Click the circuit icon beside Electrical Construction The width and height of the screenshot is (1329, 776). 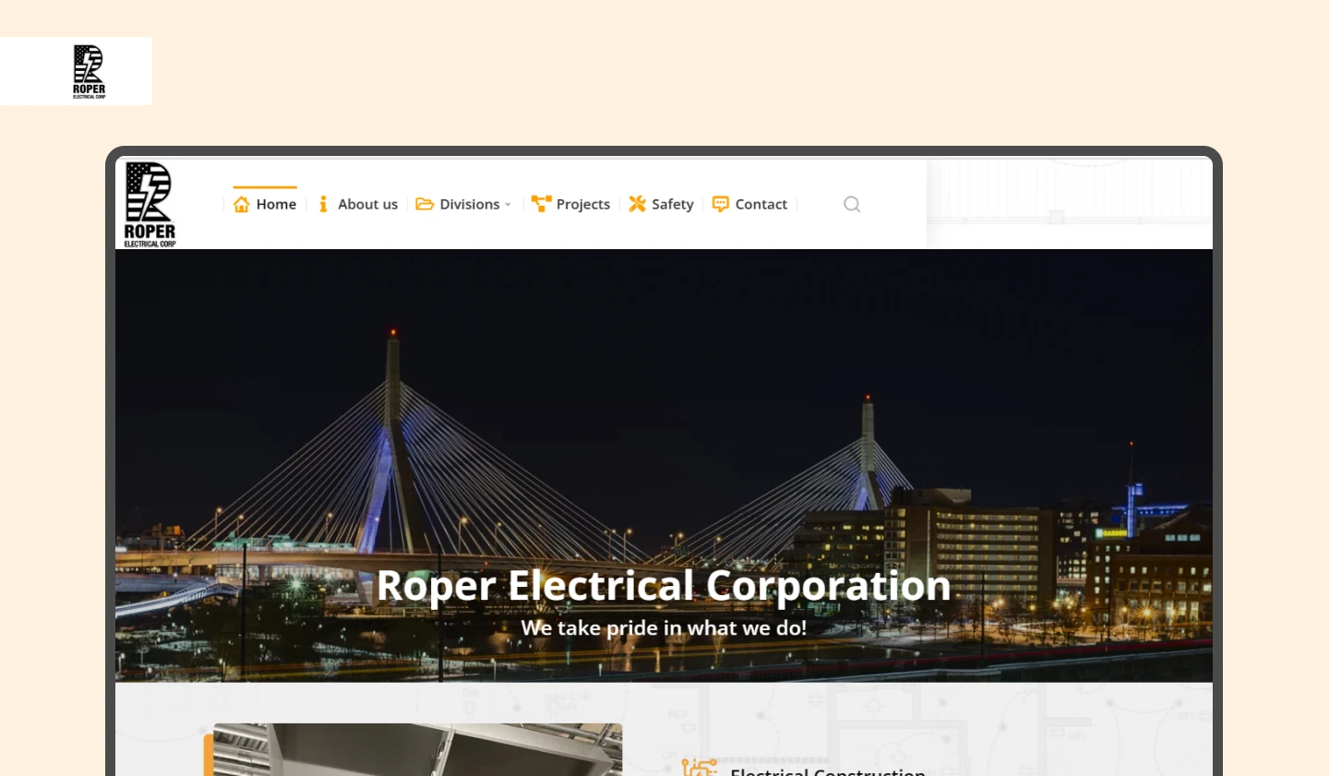tap(700, 768)
